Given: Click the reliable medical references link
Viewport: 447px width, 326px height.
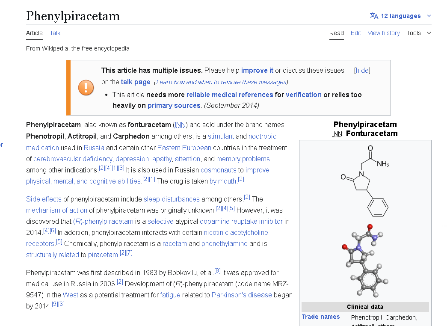Looking at the screenshot, I should point(229,95).
